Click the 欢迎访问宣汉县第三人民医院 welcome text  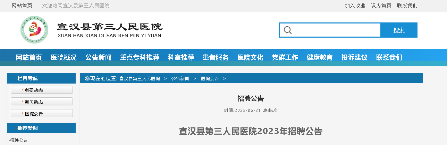[x=76, y=6]
